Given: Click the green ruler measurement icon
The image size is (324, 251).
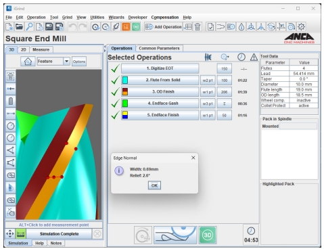Looking at the screenshot, I should (x=20, y=234).
